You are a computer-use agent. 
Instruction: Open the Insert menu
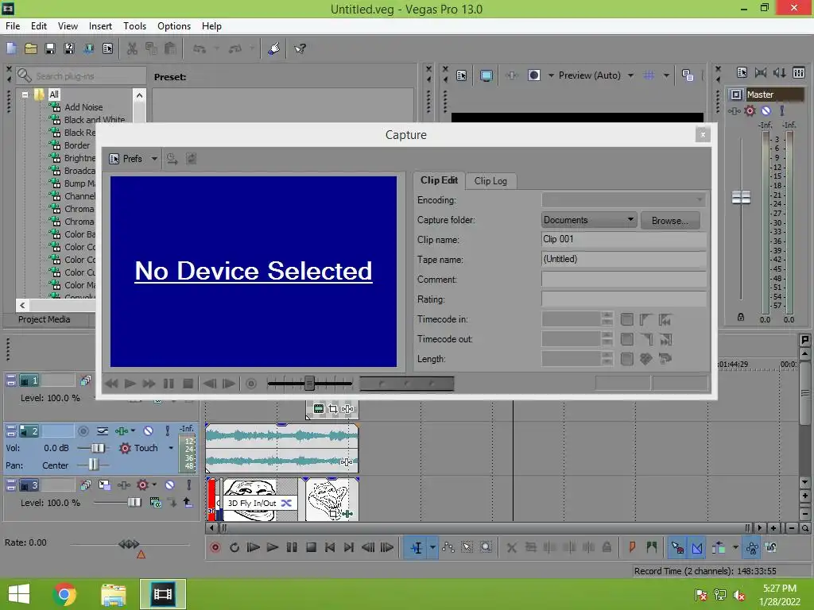pyautogui.click(x=100, y=26)
